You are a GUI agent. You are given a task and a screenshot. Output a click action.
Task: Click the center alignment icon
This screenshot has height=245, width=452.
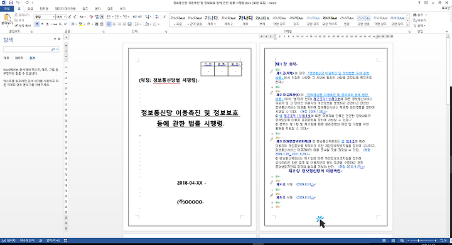tap(114, 24)
